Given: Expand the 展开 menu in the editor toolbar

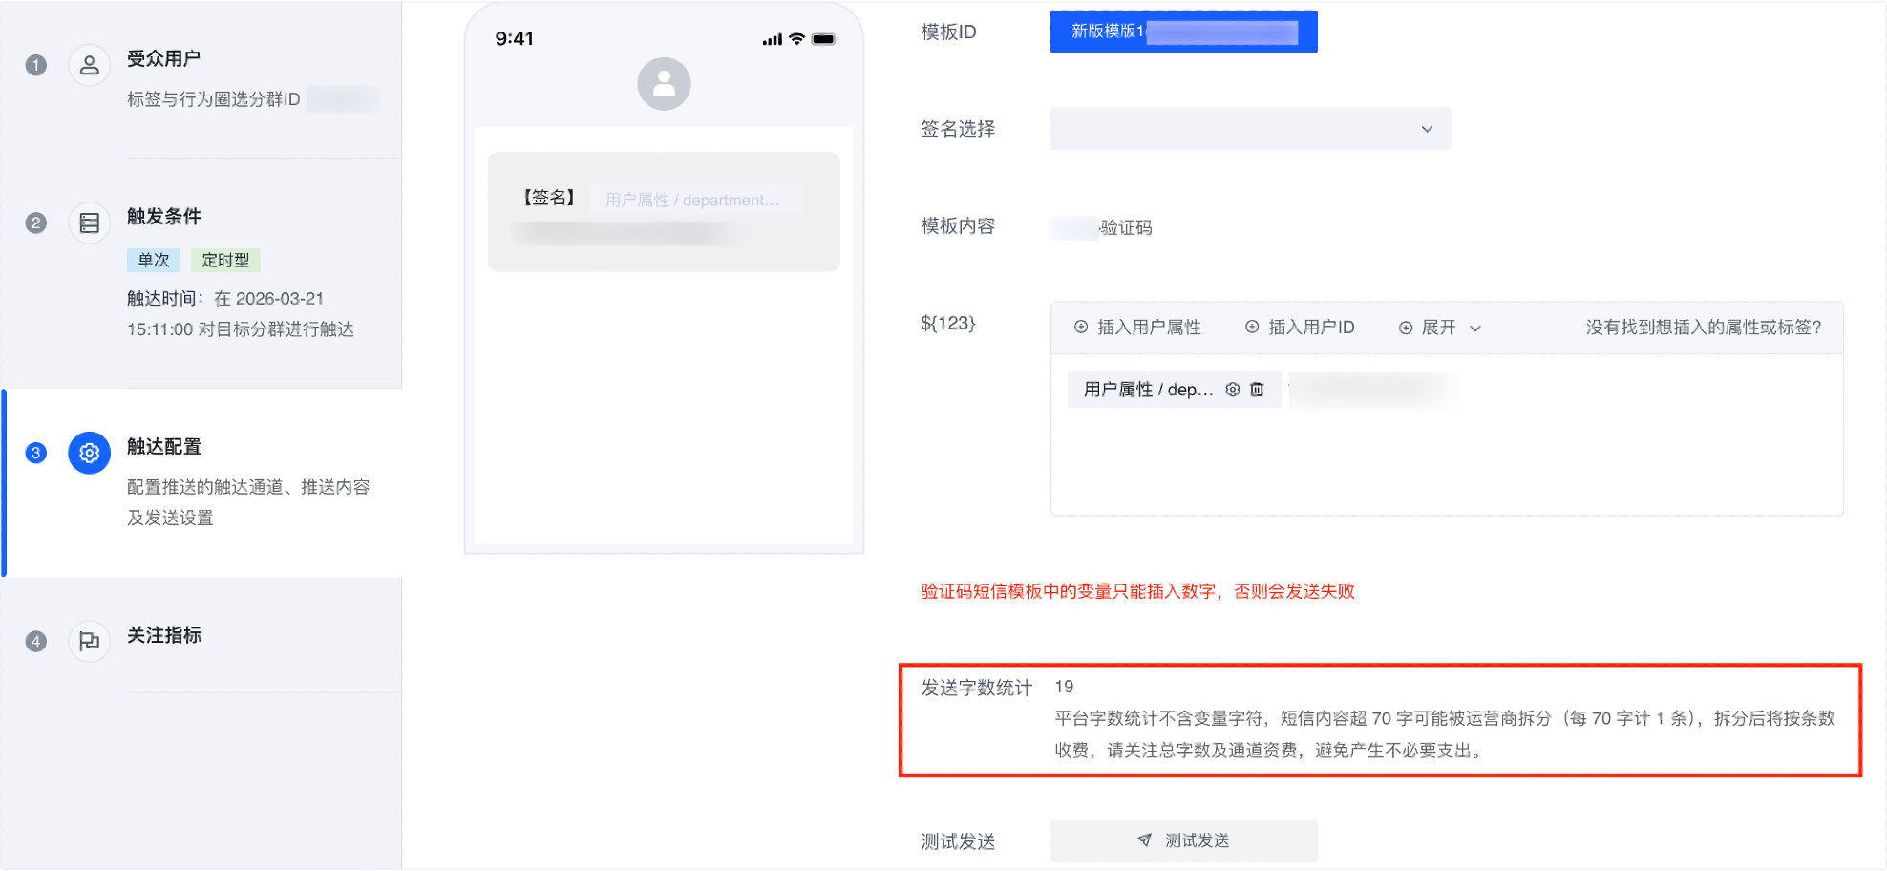Looking at the screenshot, I should (x=1440, y=328).
